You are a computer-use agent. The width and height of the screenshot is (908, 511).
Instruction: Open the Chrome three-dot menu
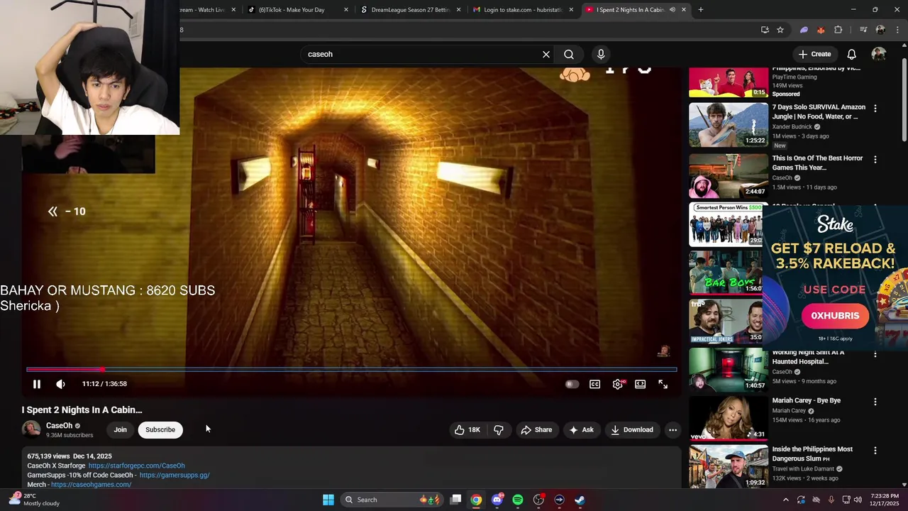[x=898, y=30]
